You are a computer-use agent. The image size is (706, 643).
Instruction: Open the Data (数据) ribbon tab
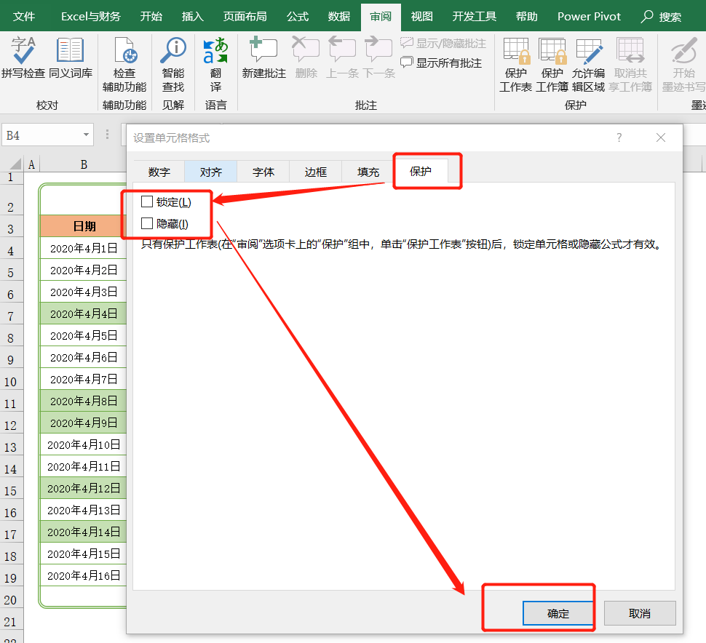click(x=338, y=16)
